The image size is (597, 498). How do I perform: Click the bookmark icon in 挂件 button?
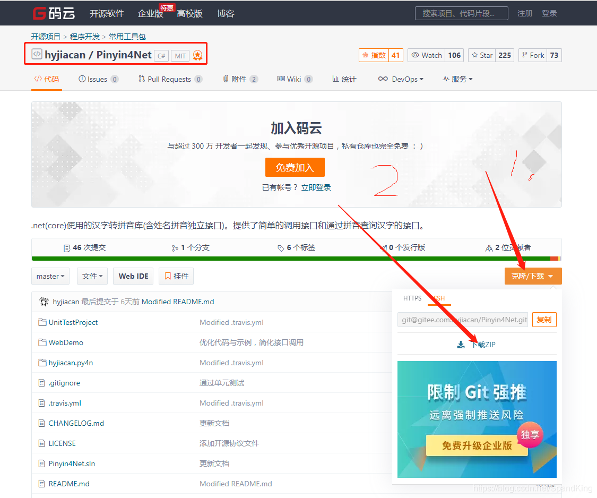[168, 276]
